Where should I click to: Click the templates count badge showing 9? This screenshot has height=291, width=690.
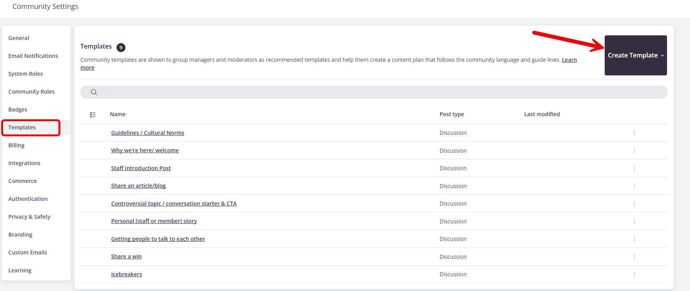121,47
